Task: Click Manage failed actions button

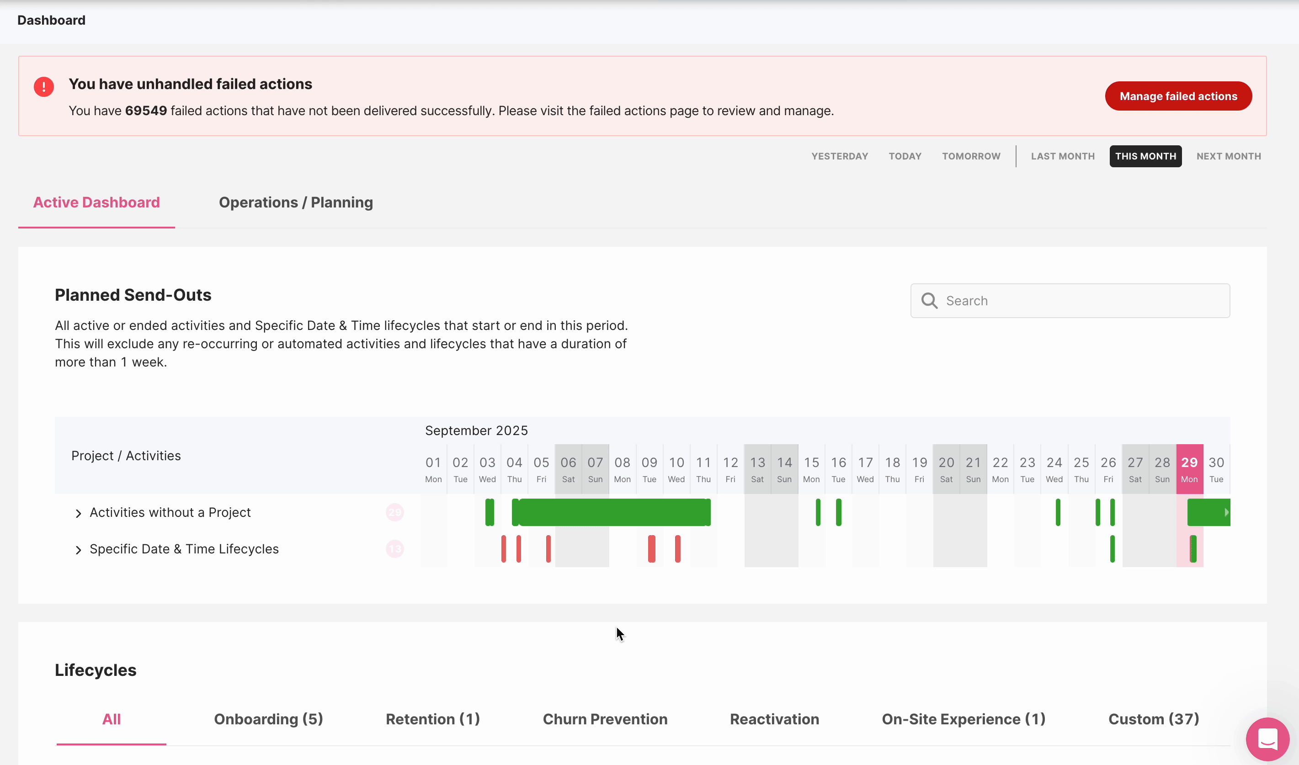Action: pyautogui.click(x=1178, y=96)
